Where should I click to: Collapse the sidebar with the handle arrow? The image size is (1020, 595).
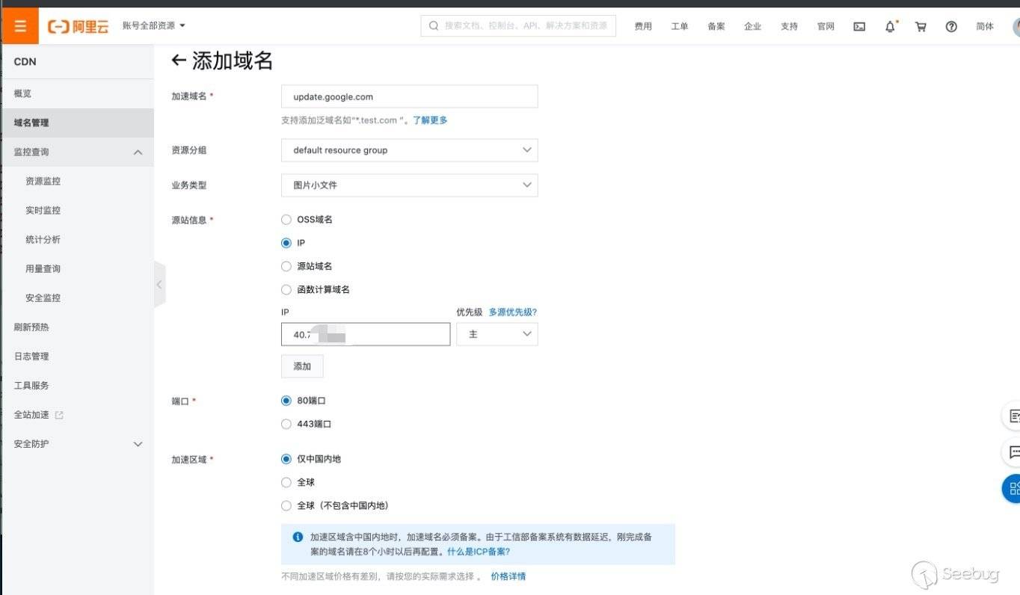(159, 285)
